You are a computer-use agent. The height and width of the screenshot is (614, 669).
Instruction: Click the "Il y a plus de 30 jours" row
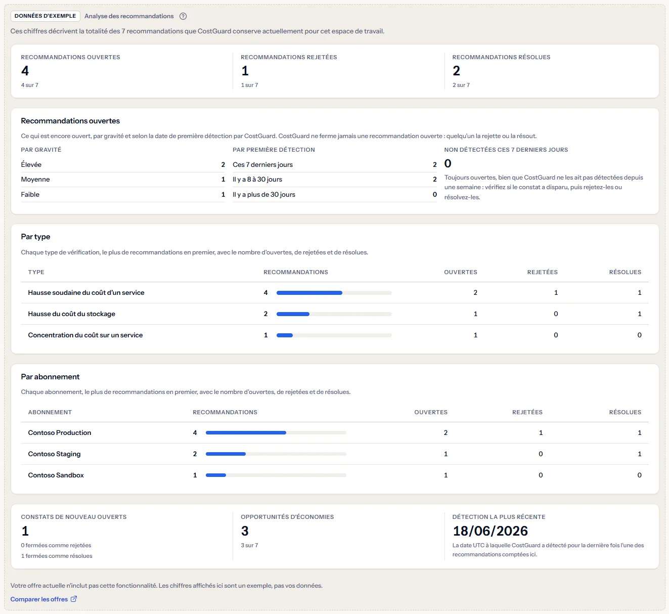335,195
